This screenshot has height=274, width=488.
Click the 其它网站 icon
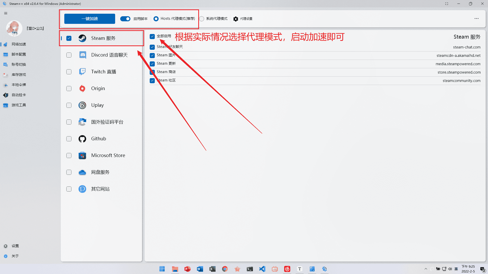(x=82, y=189)
